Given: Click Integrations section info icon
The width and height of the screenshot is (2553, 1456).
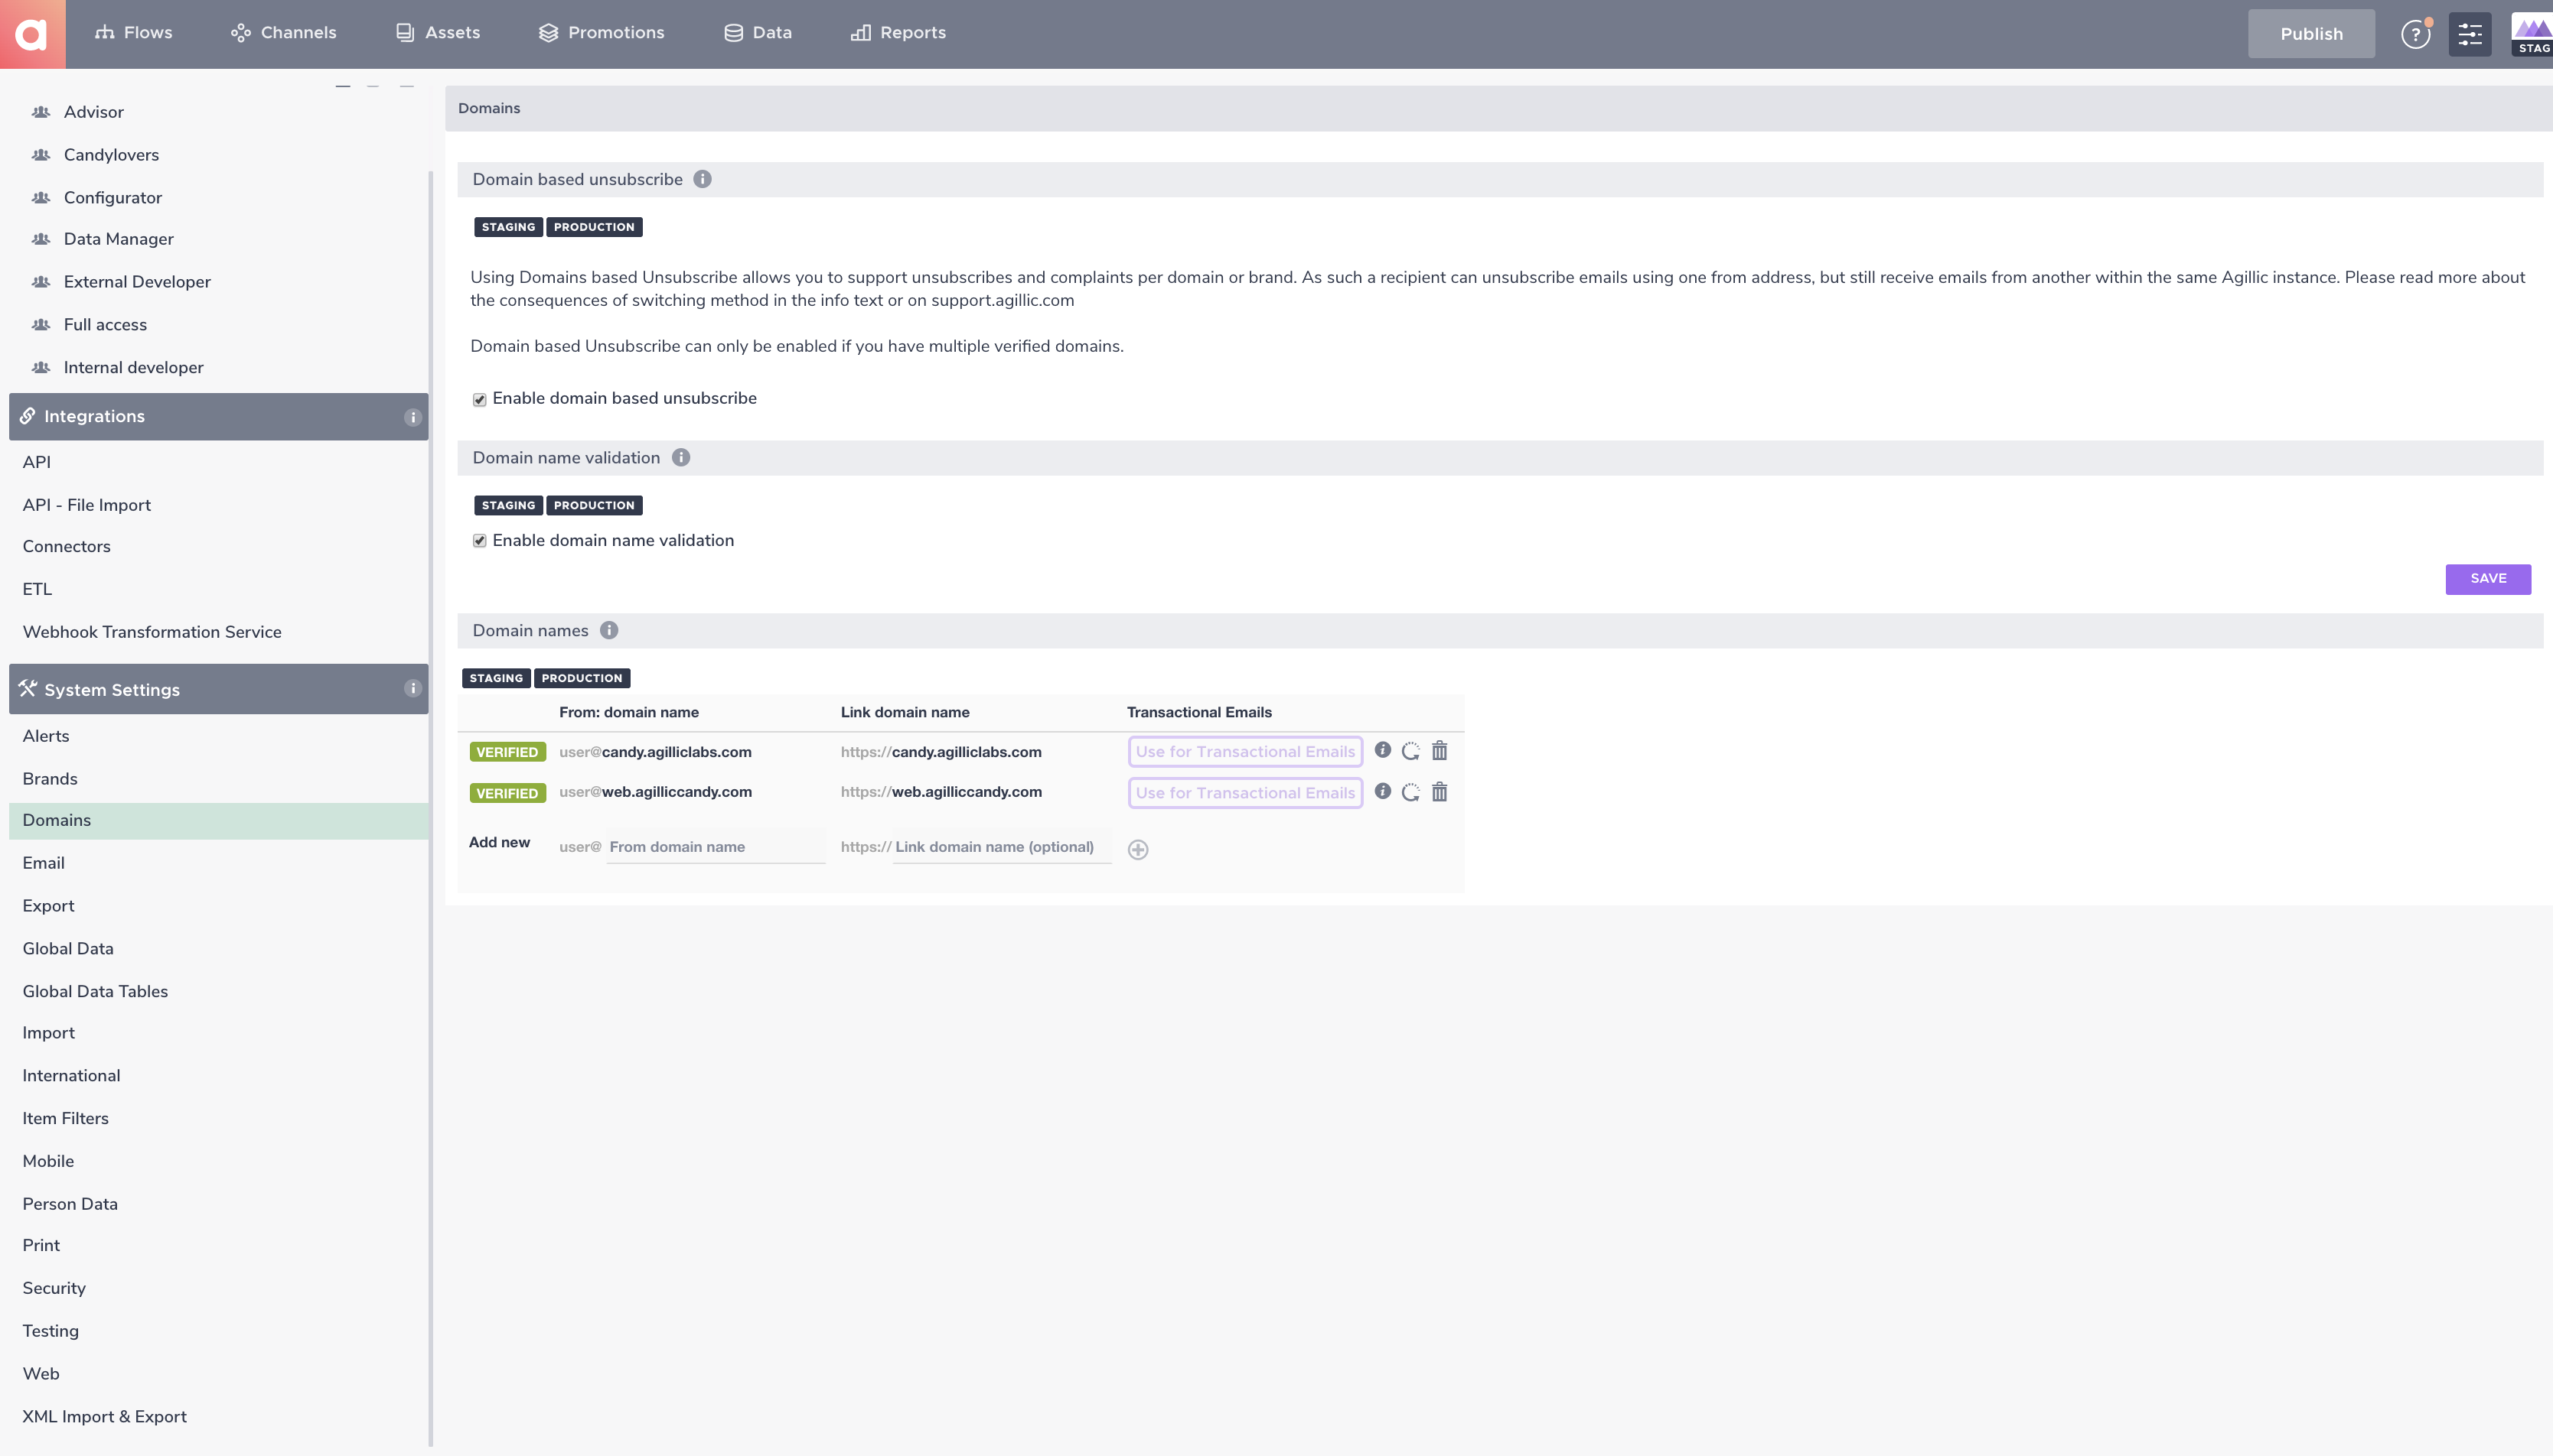Looking at the screenshot, I should [412, 417].
